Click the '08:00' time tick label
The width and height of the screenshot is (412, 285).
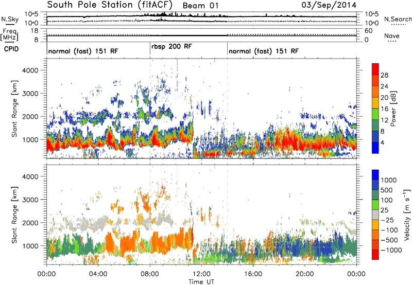[150, 274]
